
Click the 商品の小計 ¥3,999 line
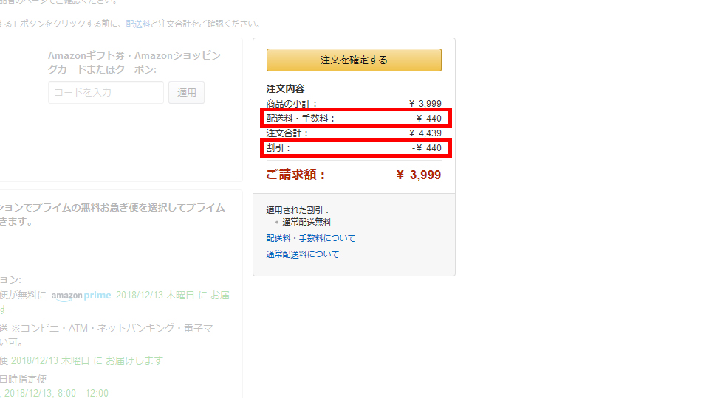(354, 104)
